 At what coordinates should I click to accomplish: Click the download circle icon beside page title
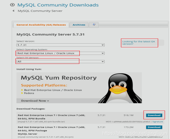(x=12, y=5)
